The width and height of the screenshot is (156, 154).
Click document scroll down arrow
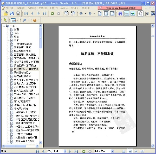[x=153, y=145]
